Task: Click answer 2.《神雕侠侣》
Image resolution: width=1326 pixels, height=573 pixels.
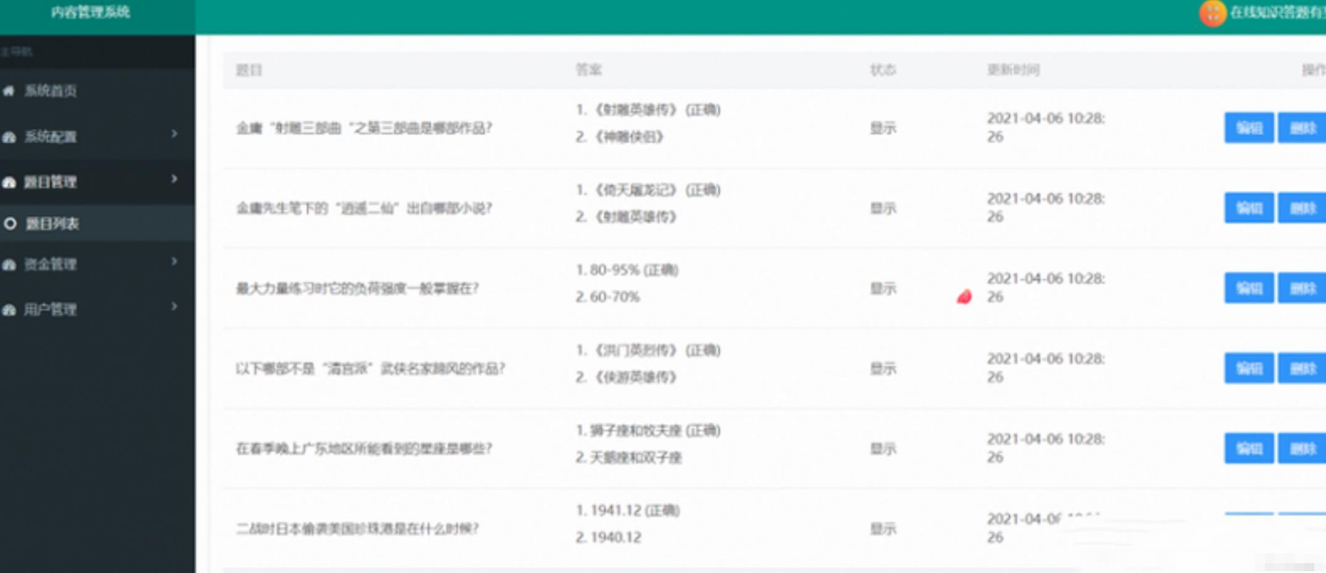Action: (x=620, y=136)
